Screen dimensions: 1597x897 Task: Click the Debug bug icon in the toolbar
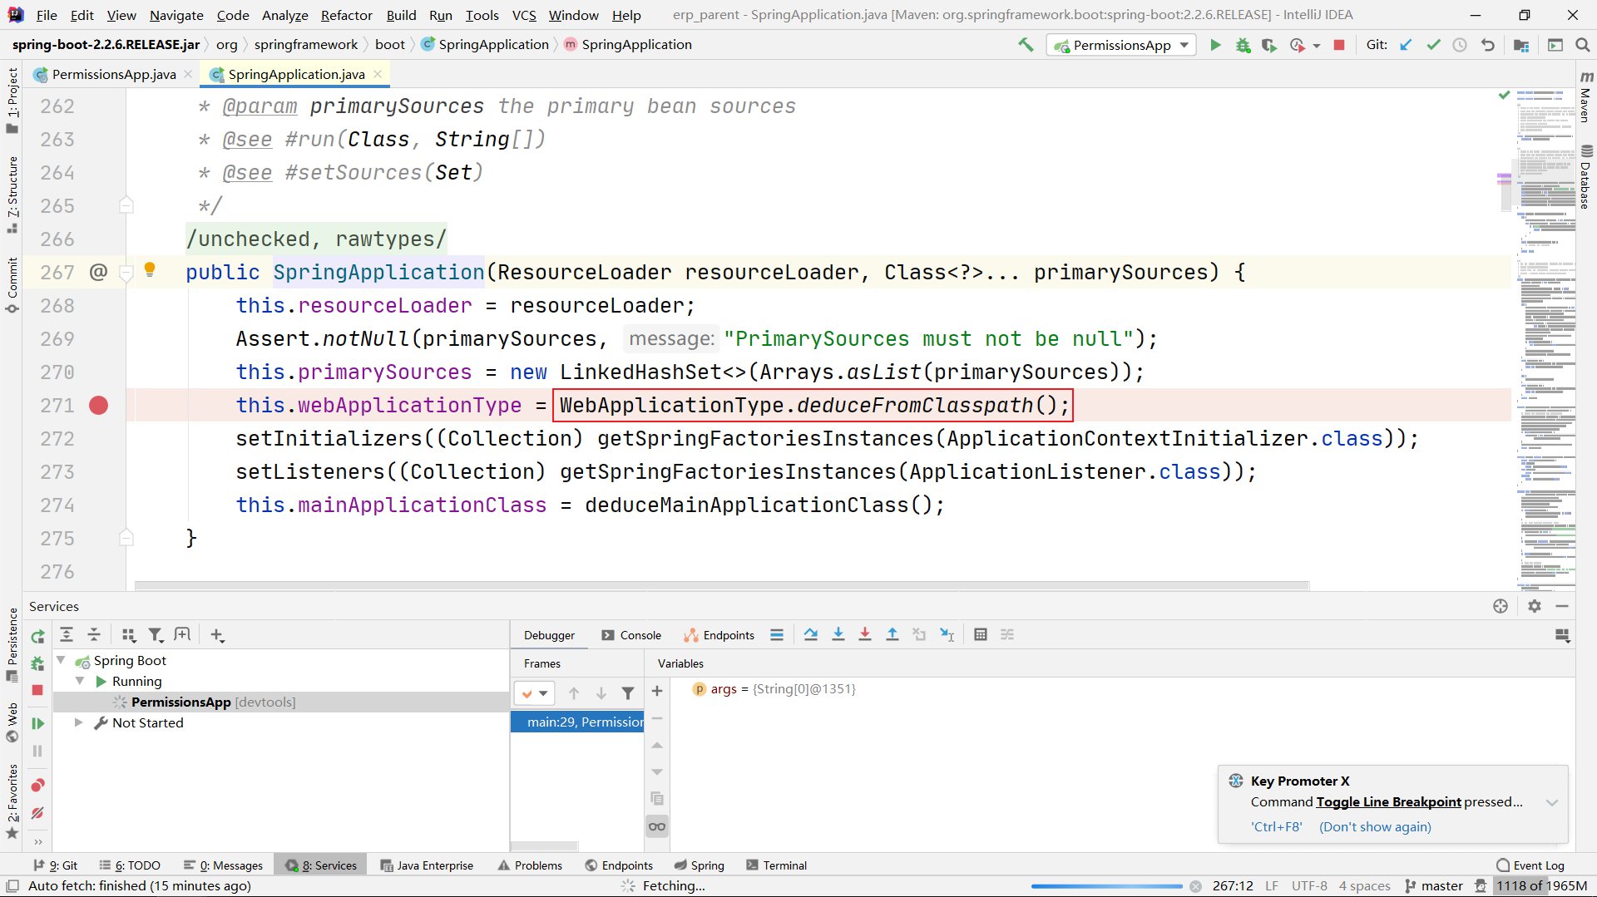click(x=1243, y=45)
